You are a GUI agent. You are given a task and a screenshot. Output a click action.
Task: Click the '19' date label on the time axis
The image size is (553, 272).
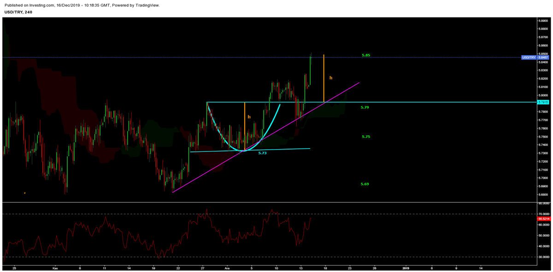153,268
